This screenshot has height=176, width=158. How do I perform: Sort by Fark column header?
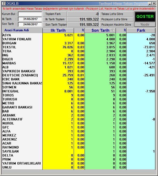coord(141,30)
